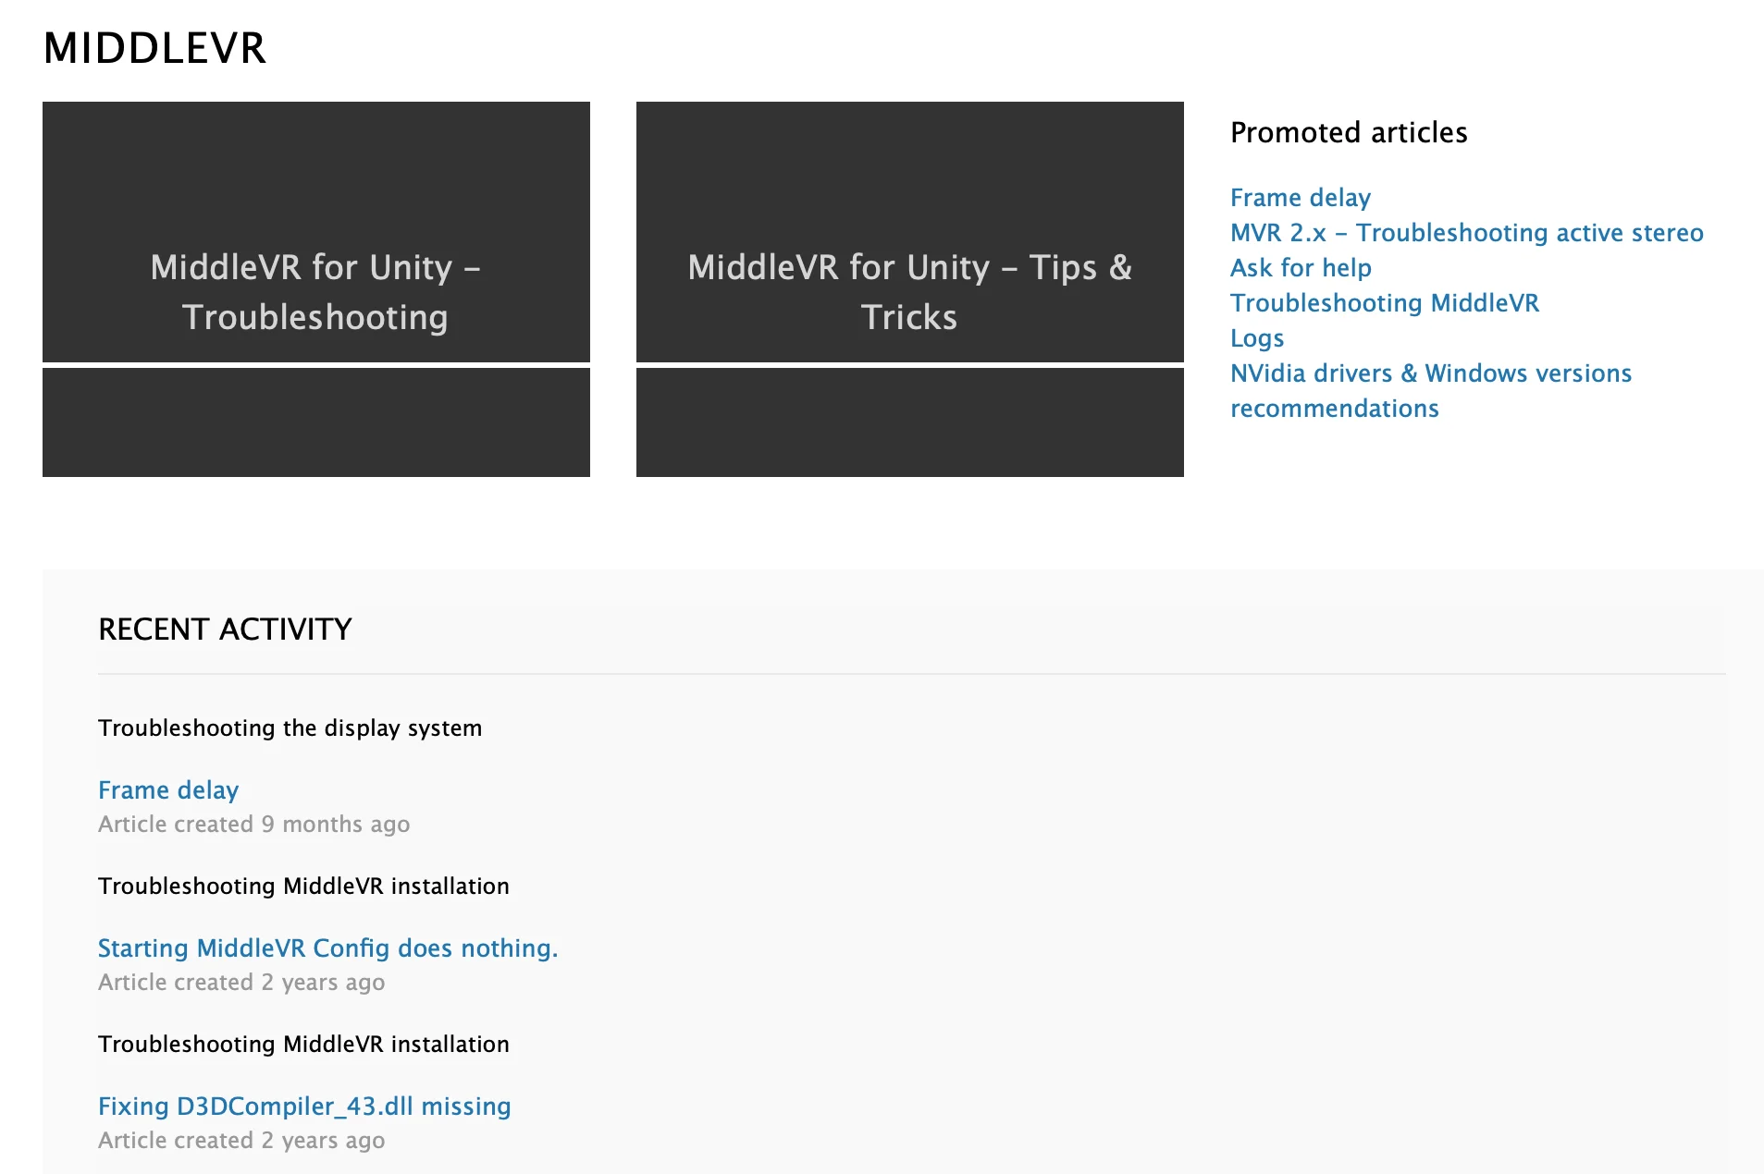Image resolution: width=1764 pixels, height=1174 pixels.
Task: Click Troubleshooting the display system section label
Action: pyautogui.click(x=290, y=728)
